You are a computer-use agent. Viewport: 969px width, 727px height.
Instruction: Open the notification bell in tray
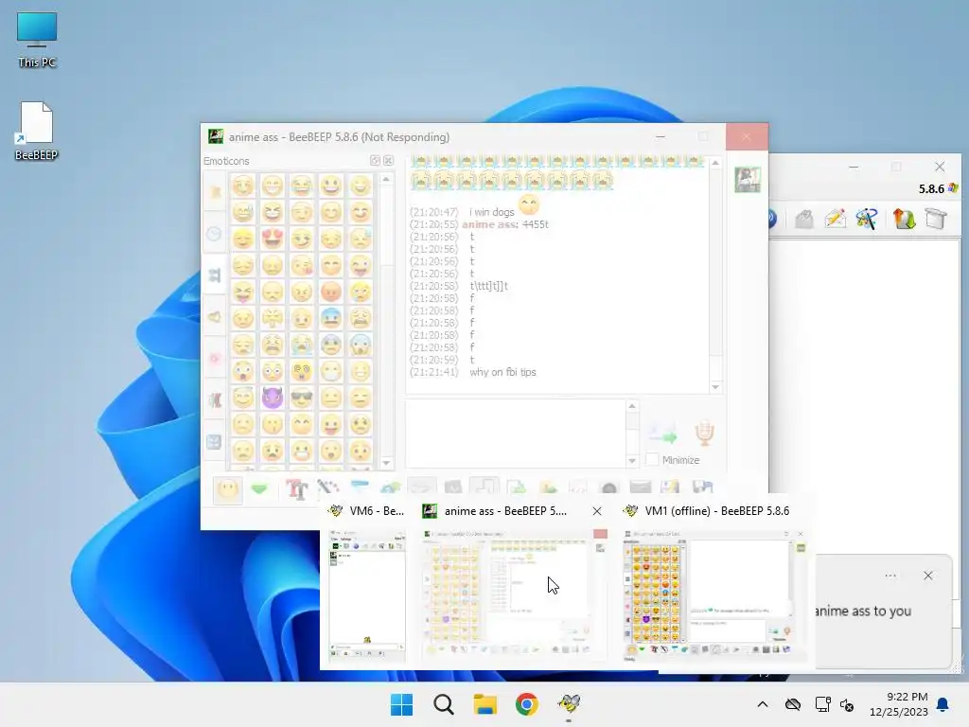tap(943, 704)
